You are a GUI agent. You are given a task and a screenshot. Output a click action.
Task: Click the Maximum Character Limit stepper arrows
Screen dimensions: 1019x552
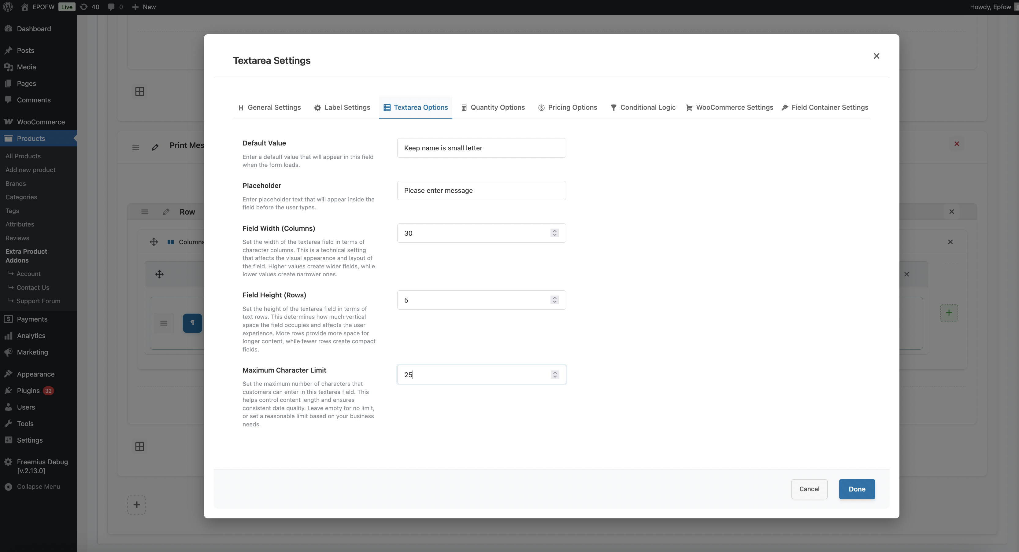(554, 375)
